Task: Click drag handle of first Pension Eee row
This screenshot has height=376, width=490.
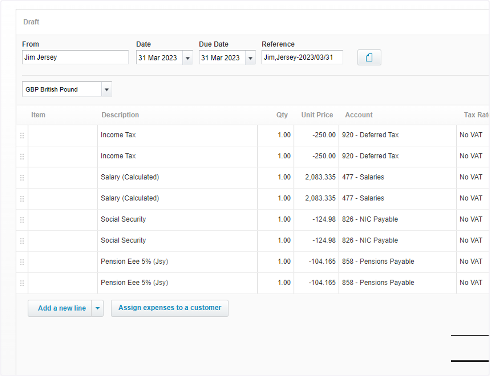Action: pos(22,262)
